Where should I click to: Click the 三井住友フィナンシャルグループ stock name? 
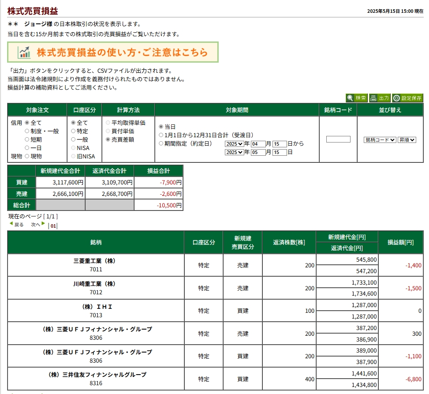point(97,375)
